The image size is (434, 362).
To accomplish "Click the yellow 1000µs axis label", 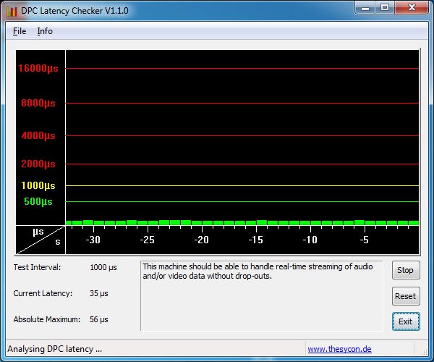I will tap(38, 185).
